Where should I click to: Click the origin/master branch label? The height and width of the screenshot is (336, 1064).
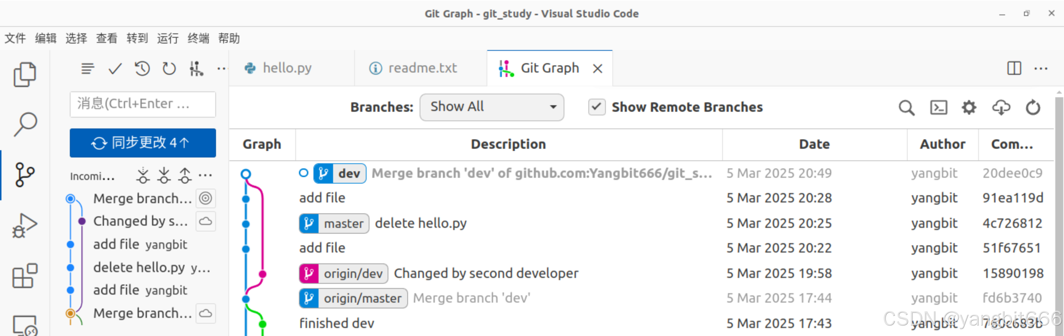353,299
